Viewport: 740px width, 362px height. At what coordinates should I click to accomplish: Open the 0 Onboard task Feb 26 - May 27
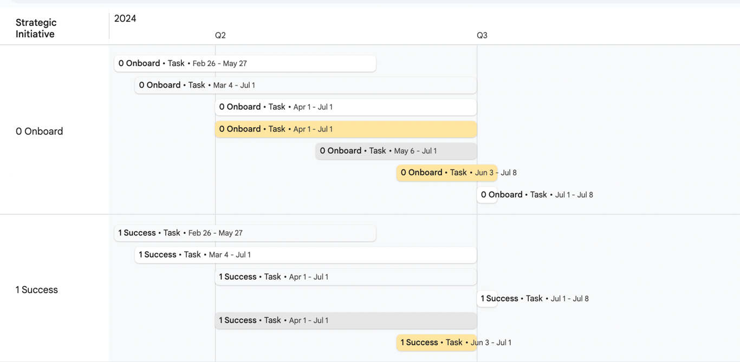click(x=245, y=63)
